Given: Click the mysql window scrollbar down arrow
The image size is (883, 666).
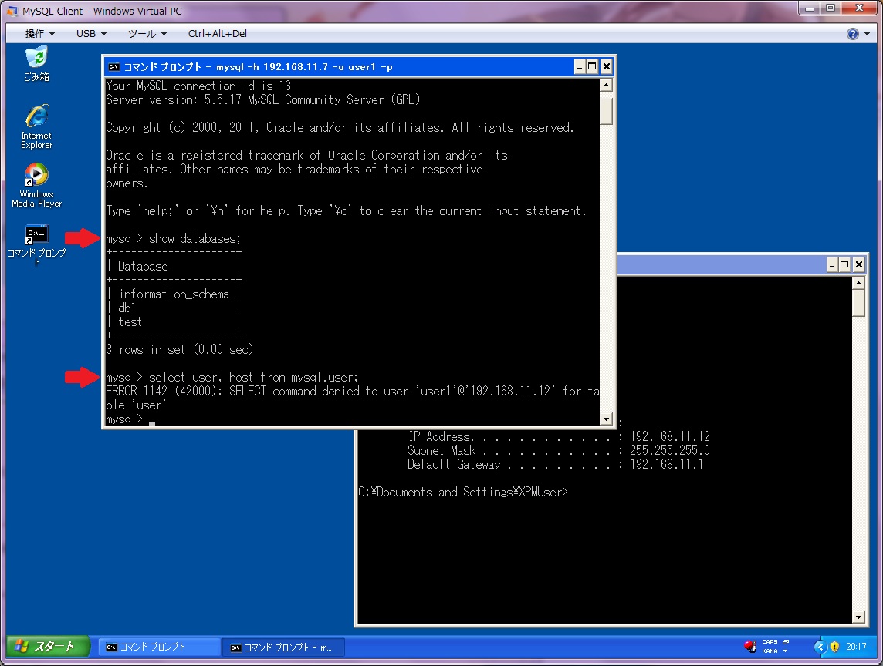Looking at the screenshot, I should 607,419.
